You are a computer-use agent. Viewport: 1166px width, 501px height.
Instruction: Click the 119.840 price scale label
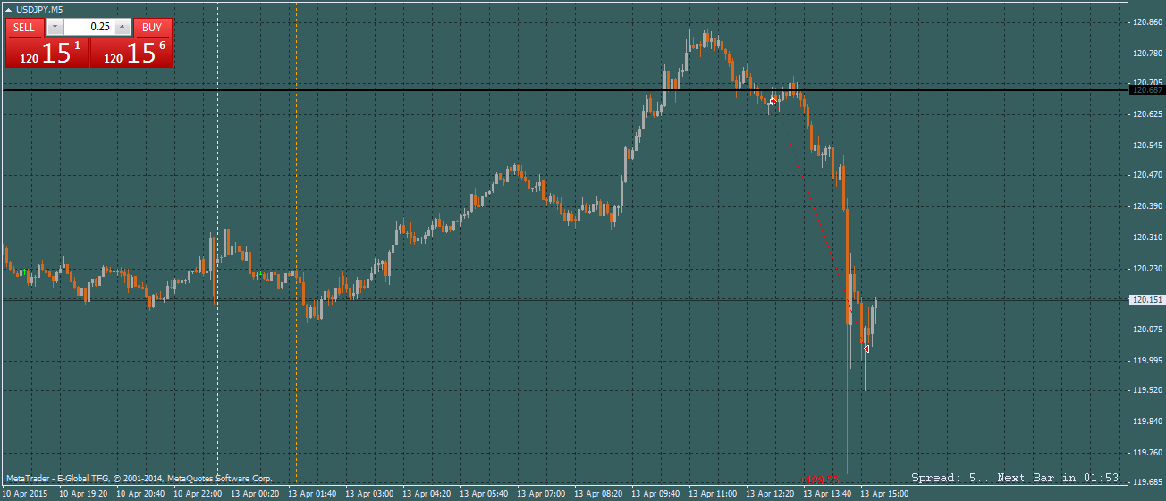point(1147,422)
